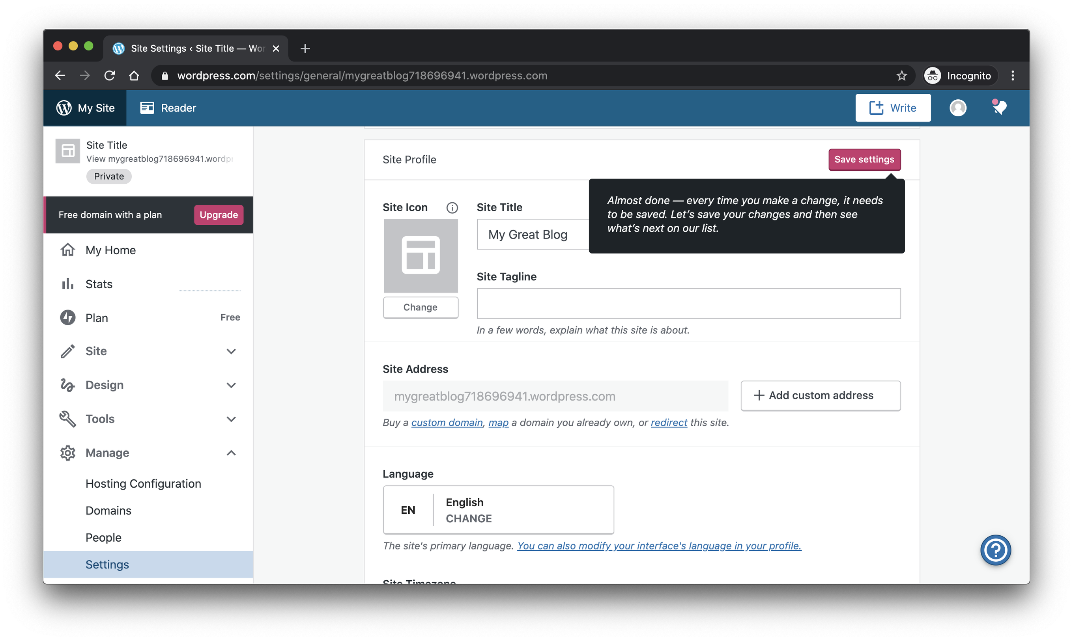Viewport: 1073px width, 641px height.
Task: Change the English language selector
Action: (x=498, y=510)
